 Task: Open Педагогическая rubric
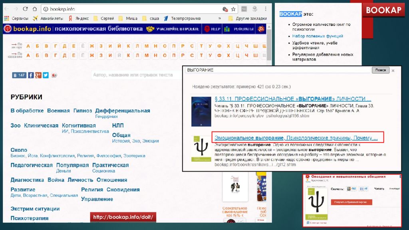[x=32, y=165]
